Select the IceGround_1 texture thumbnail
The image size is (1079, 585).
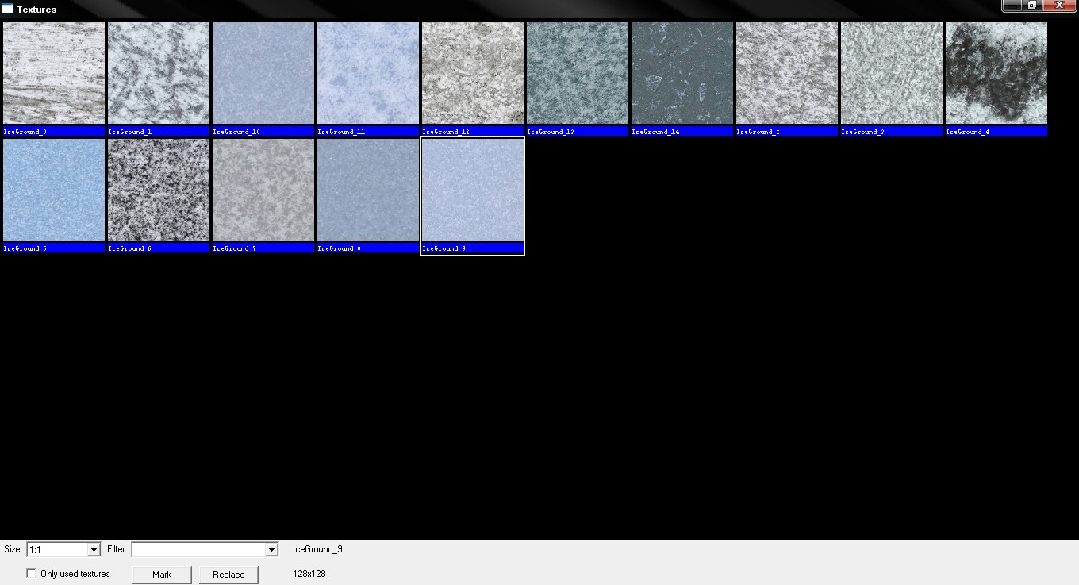159,73
